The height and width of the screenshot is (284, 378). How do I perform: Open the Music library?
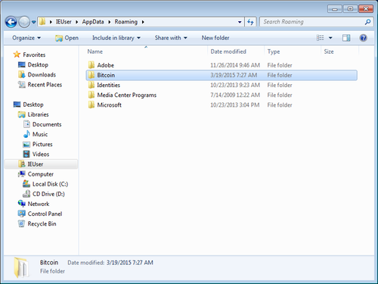pos(40,134)
